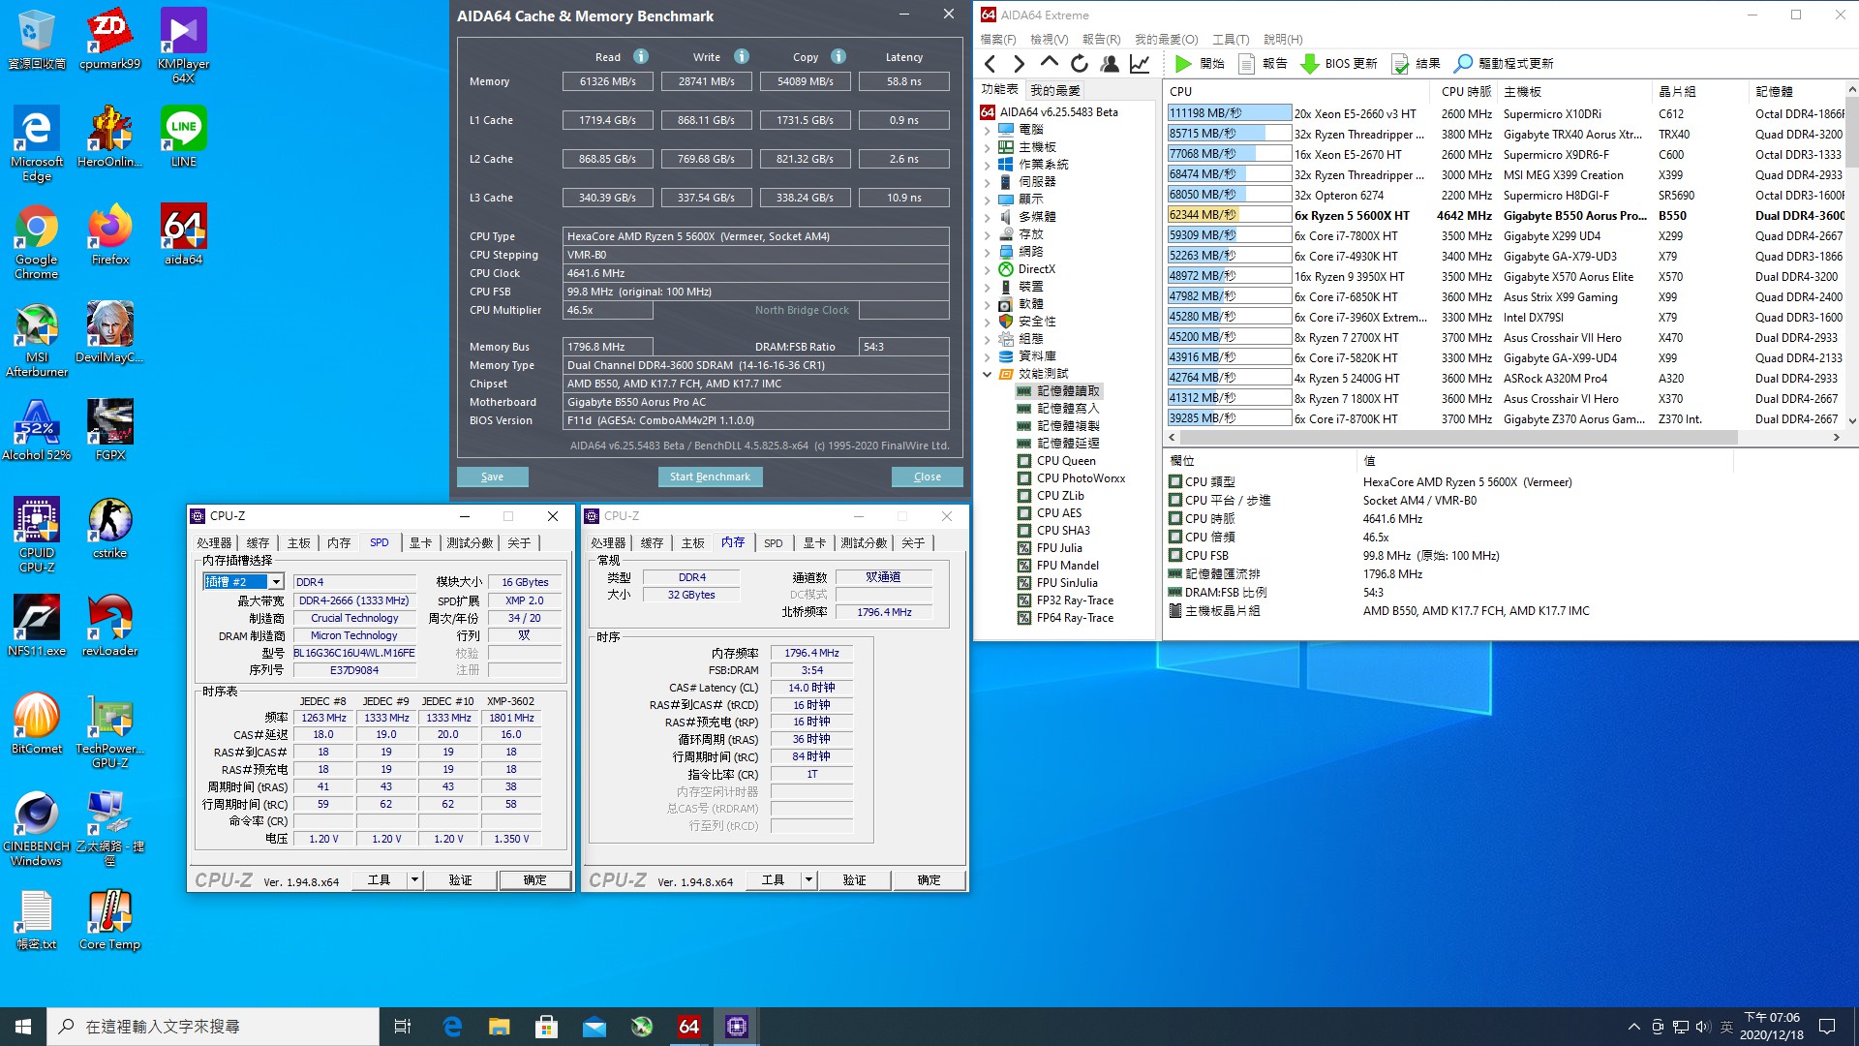Switch to 处理器 tab in left CPU-Z
This screenshot has width=1859, height=1046.
[x=214, y=543]
